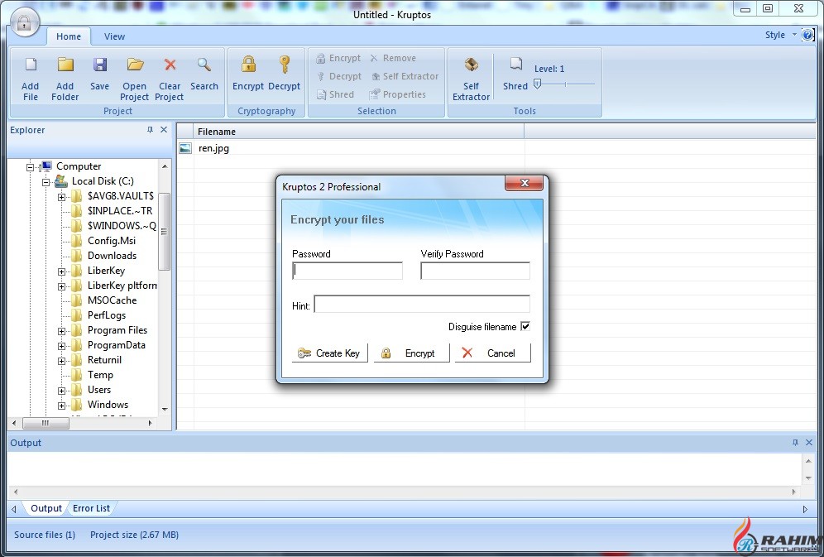The width and height of the screenshot is (824, 557).
Task: Click the tab strip left scroll arrow
Action: click(x=14, y=509)
